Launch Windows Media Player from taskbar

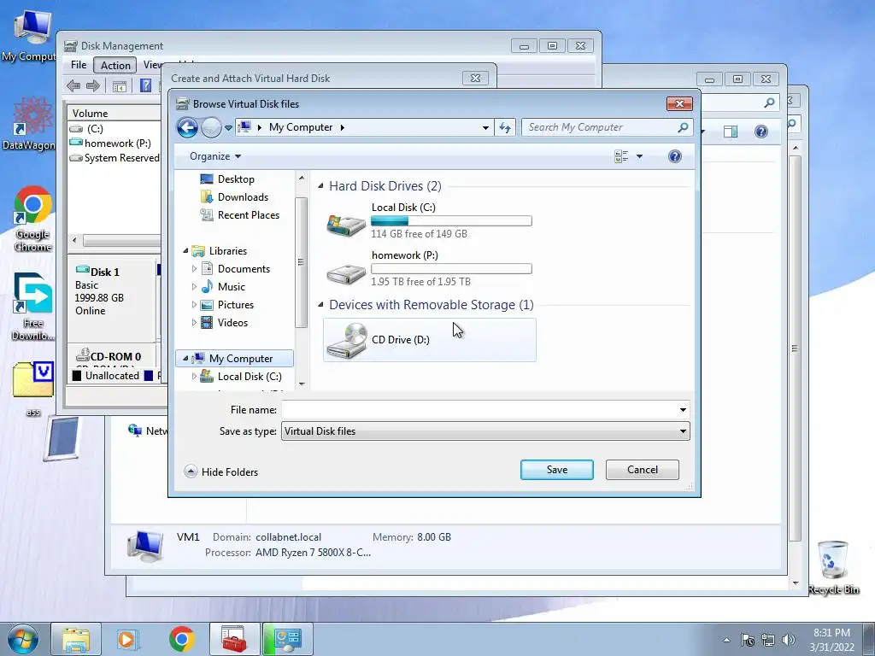128,640
